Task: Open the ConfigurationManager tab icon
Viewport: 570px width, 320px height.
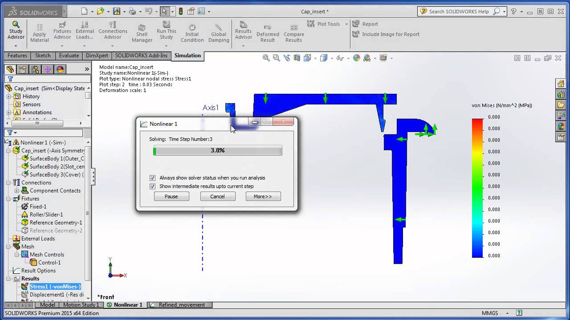Action: (x=35, y=69)
